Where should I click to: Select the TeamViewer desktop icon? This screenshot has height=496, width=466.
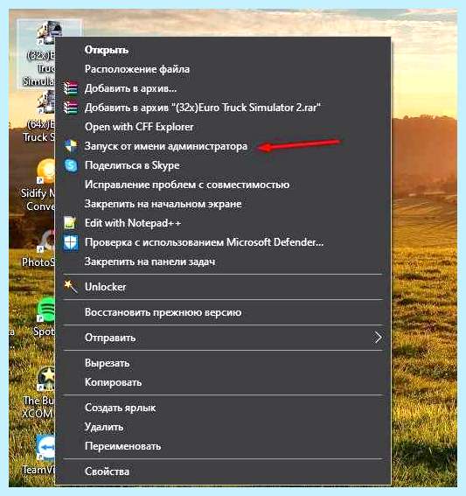coord(39,454)
